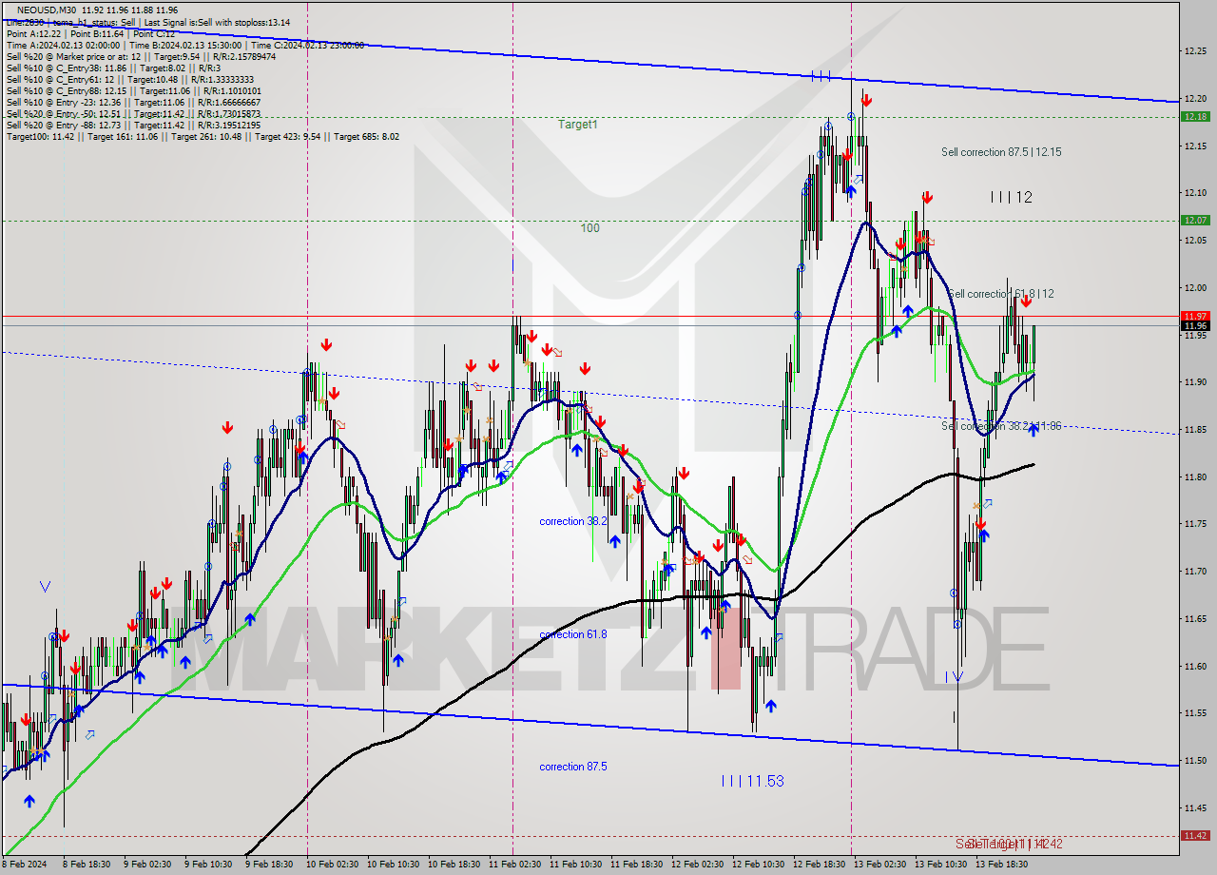Click the 12 Feb 18:30 time label
Image resolution: width=1217 pixels, height=875 pixels.
point(819,865)
